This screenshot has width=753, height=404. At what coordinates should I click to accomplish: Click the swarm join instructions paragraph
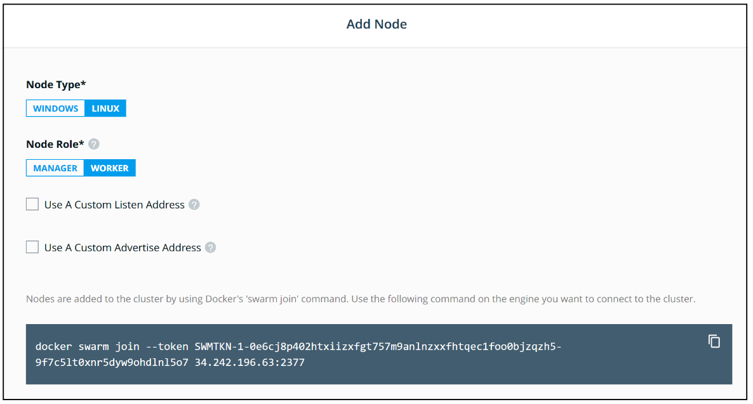tap(361, 299)
